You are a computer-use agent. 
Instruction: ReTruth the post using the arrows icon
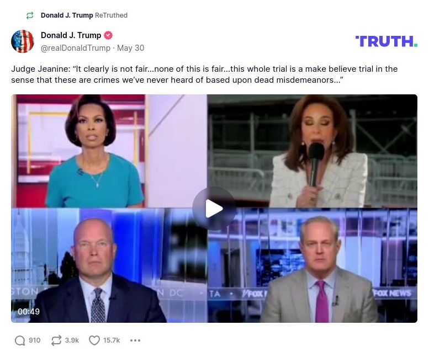point(56,340)
